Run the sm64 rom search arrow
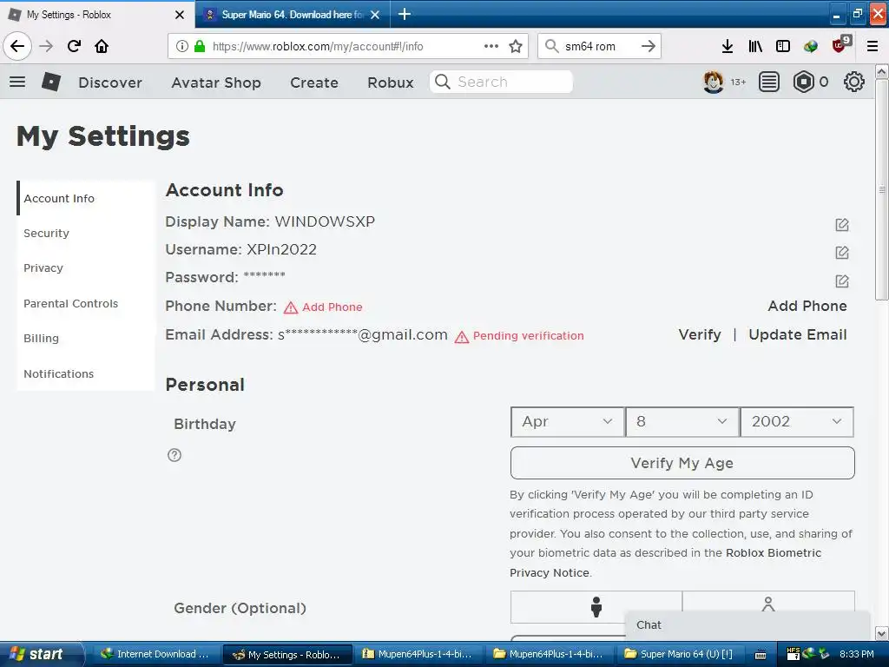 pos(648,46)
